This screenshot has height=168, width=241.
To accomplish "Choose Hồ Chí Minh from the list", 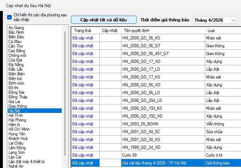I will point(19,129).
